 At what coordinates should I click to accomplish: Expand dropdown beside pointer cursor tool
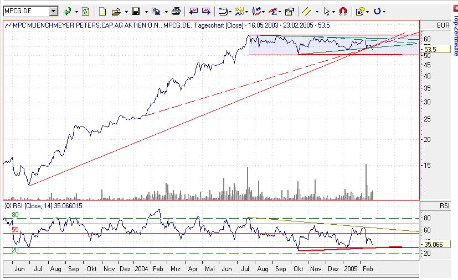click(x=333, y=12)
